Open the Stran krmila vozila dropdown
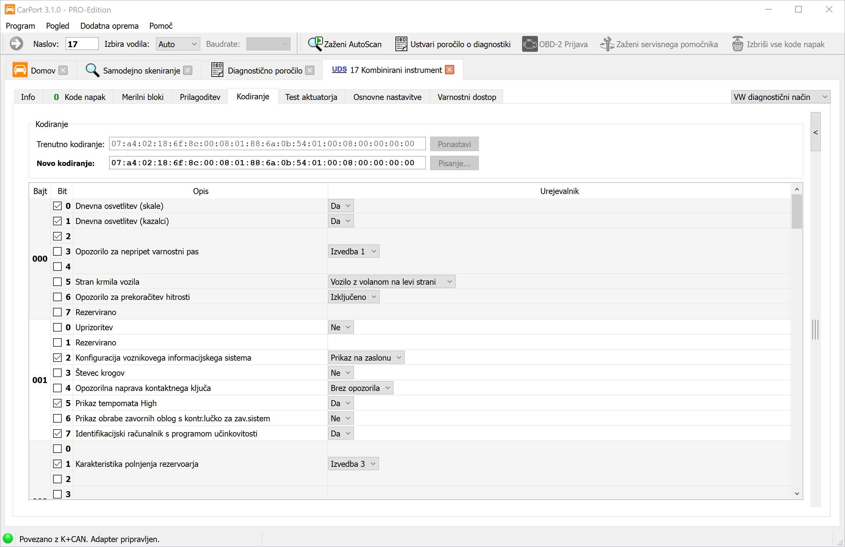845x547 pixels. coord(391,282)
